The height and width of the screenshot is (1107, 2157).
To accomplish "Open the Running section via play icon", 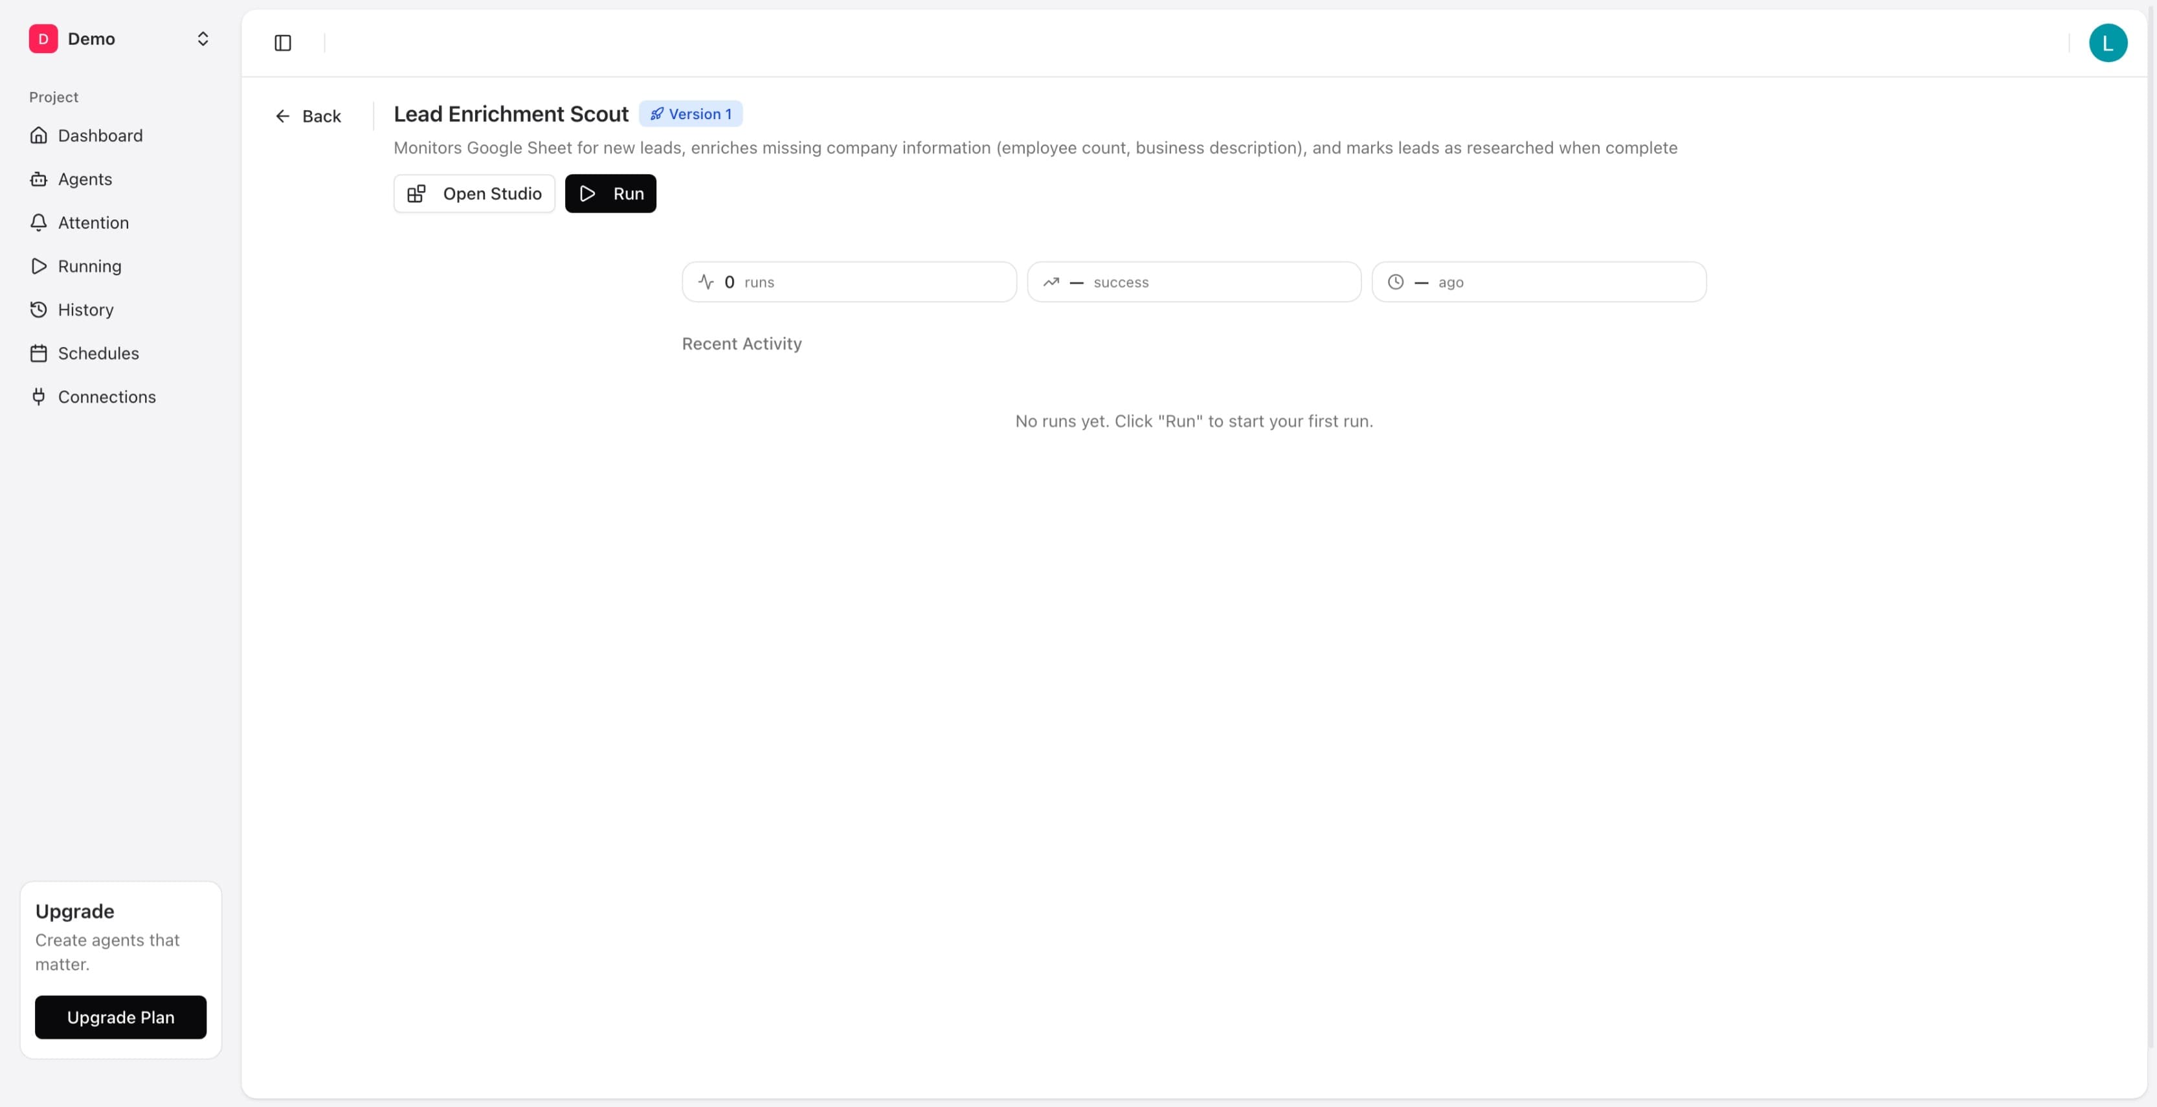I will point(39,265).
